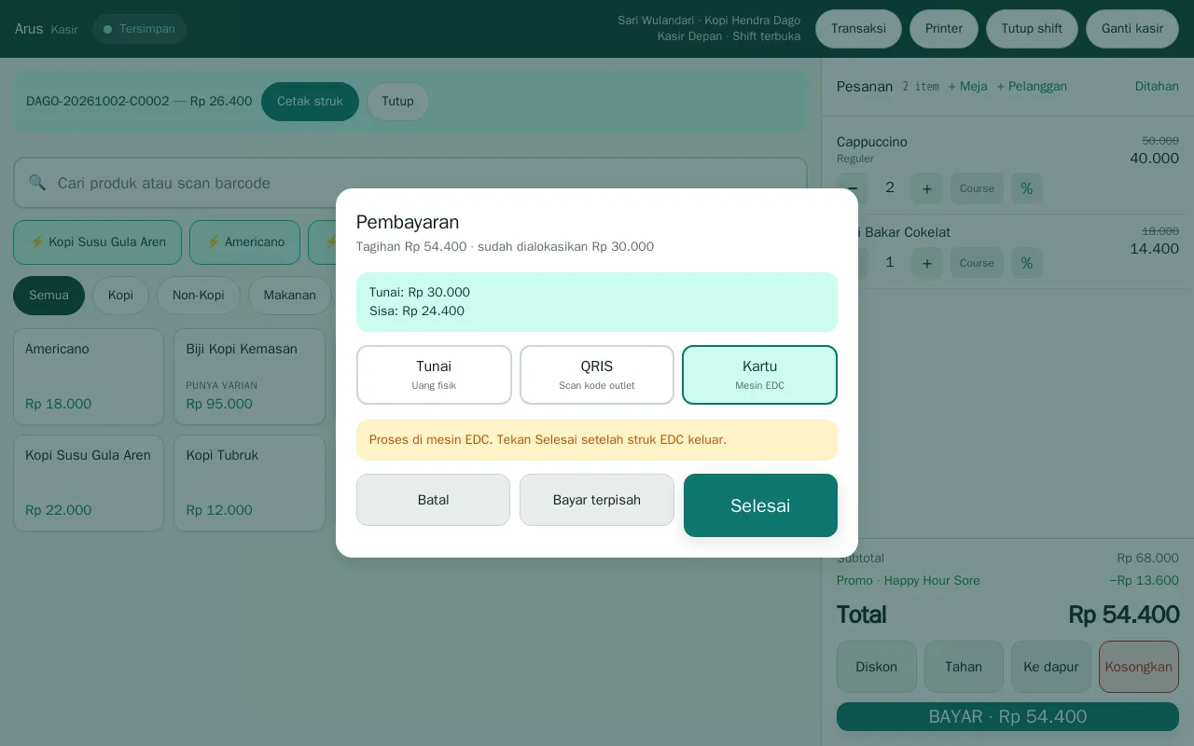Set Course for Cappuccino

[977, 188]
